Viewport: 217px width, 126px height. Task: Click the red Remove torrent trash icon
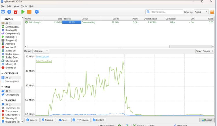[x=16, y=12]
